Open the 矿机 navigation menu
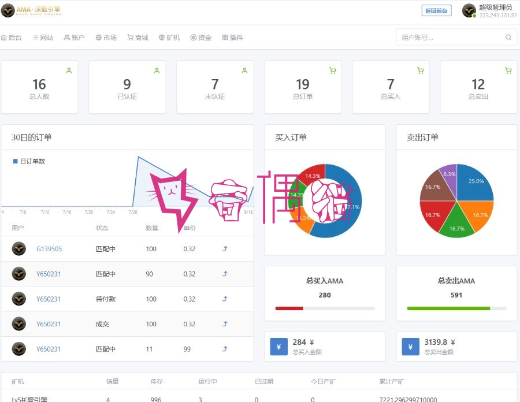The width and height of the screenshot is (520, 402). pyautogui.click(x=169, y=38)
